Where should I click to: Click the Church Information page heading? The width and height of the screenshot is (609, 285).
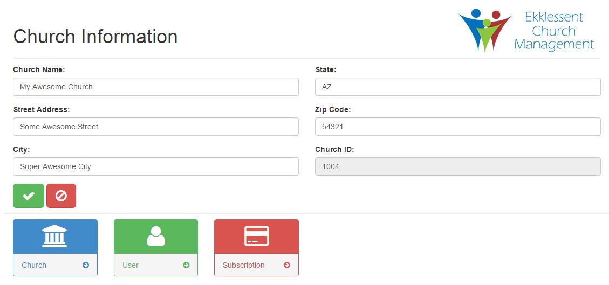coord(95,37)
